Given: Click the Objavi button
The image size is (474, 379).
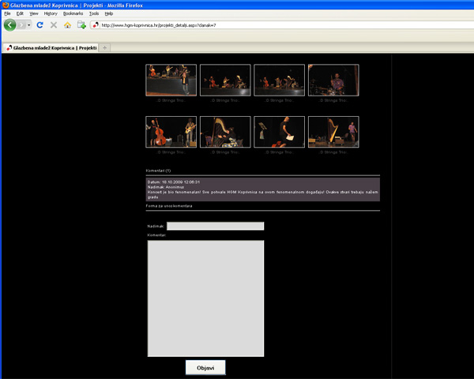Looking at the screenshot, I should click(x=205, y=367).
